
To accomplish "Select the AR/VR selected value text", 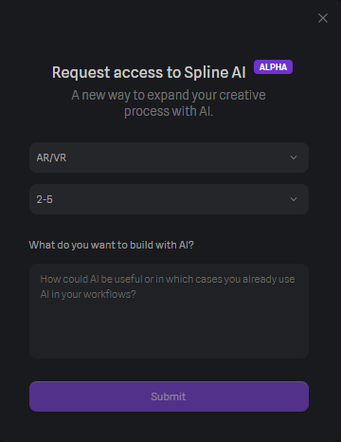I will [x=51, y=157].
